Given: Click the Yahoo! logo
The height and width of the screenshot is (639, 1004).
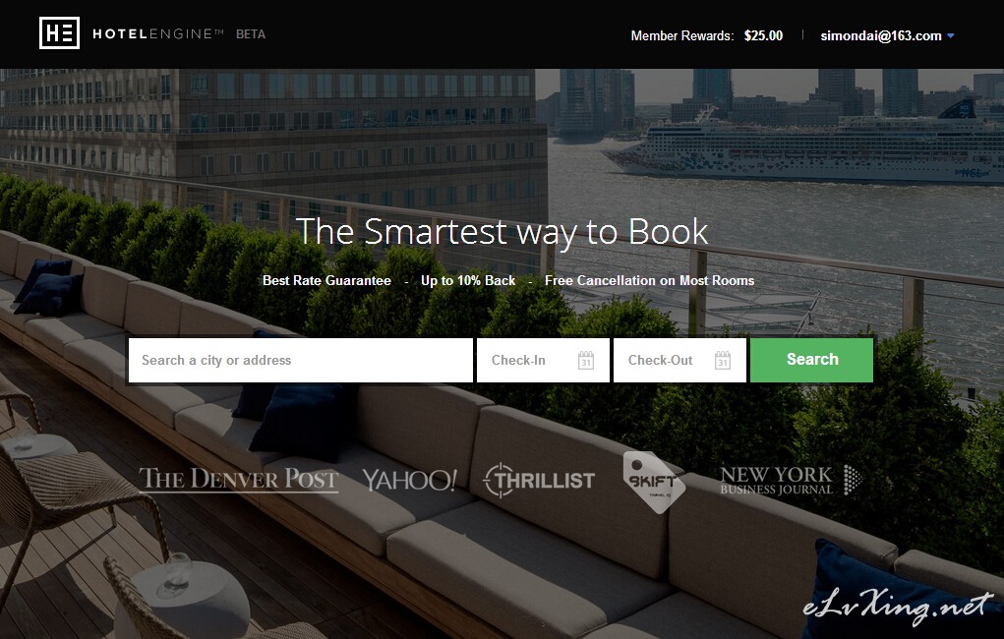Looking at the screenshot, I should click(410, 480).
